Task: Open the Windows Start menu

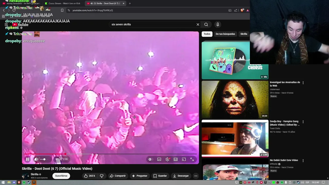Action: 3,182
